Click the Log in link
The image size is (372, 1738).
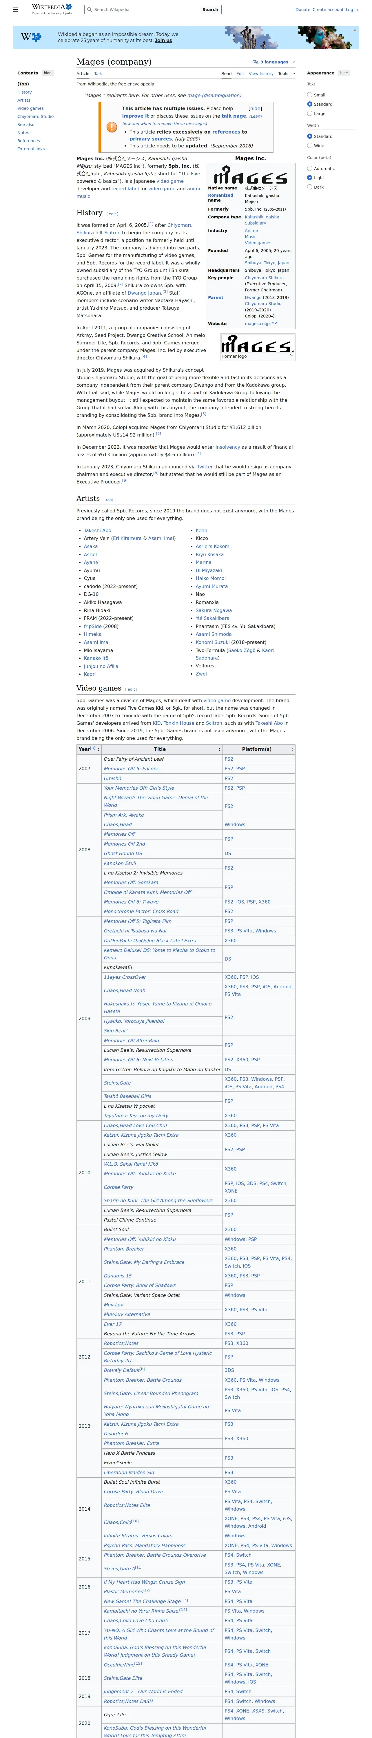click(x=352, y=10)
